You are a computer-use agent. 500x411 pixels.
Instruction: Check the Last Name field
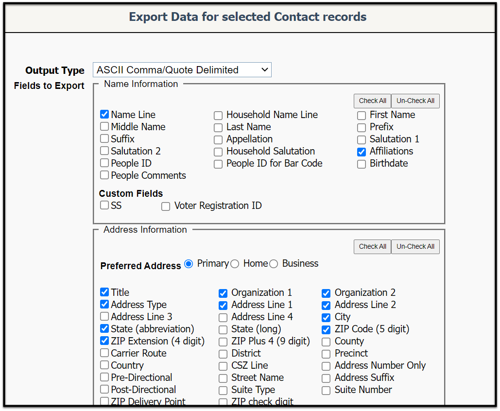point(218,128)
